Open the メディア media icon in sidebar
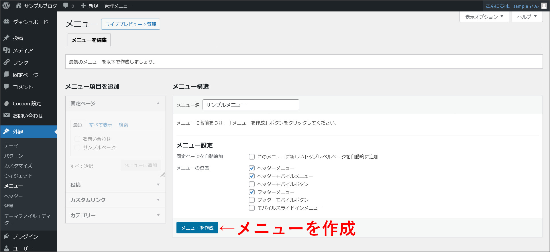This screenshot has width=550, height=252. tap(6, 50)
